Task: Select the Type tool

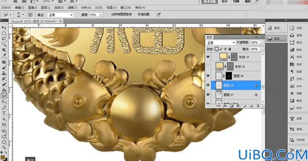Action: 4,113
